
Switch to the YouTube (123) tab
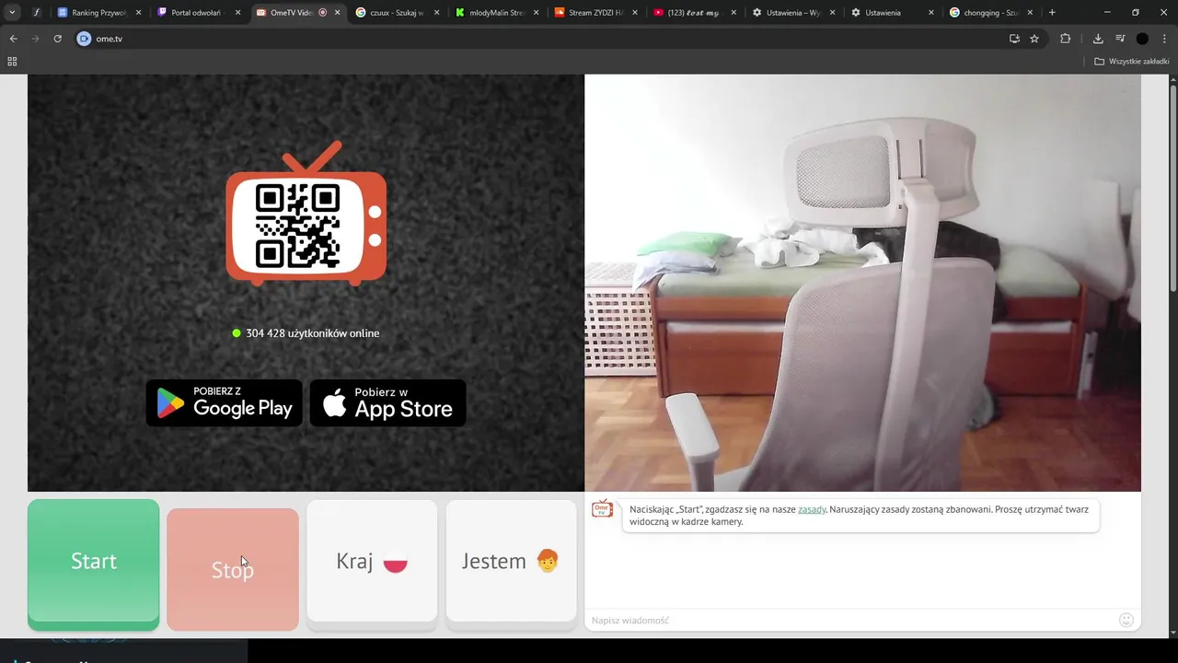695,13
